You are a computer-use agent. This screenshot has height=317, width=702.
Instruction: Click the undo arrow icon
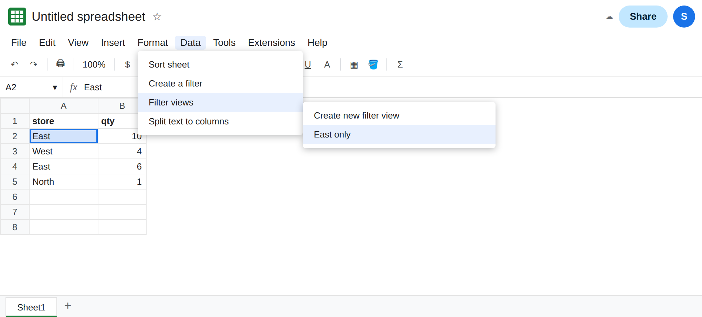pyautogui.click(x=14, y=64)
